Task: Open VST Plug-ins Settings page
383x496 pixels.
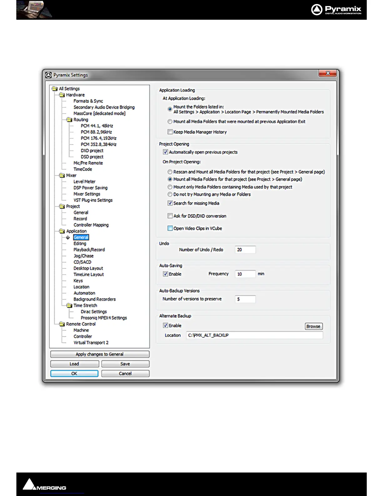Action: tap(93, 200)
